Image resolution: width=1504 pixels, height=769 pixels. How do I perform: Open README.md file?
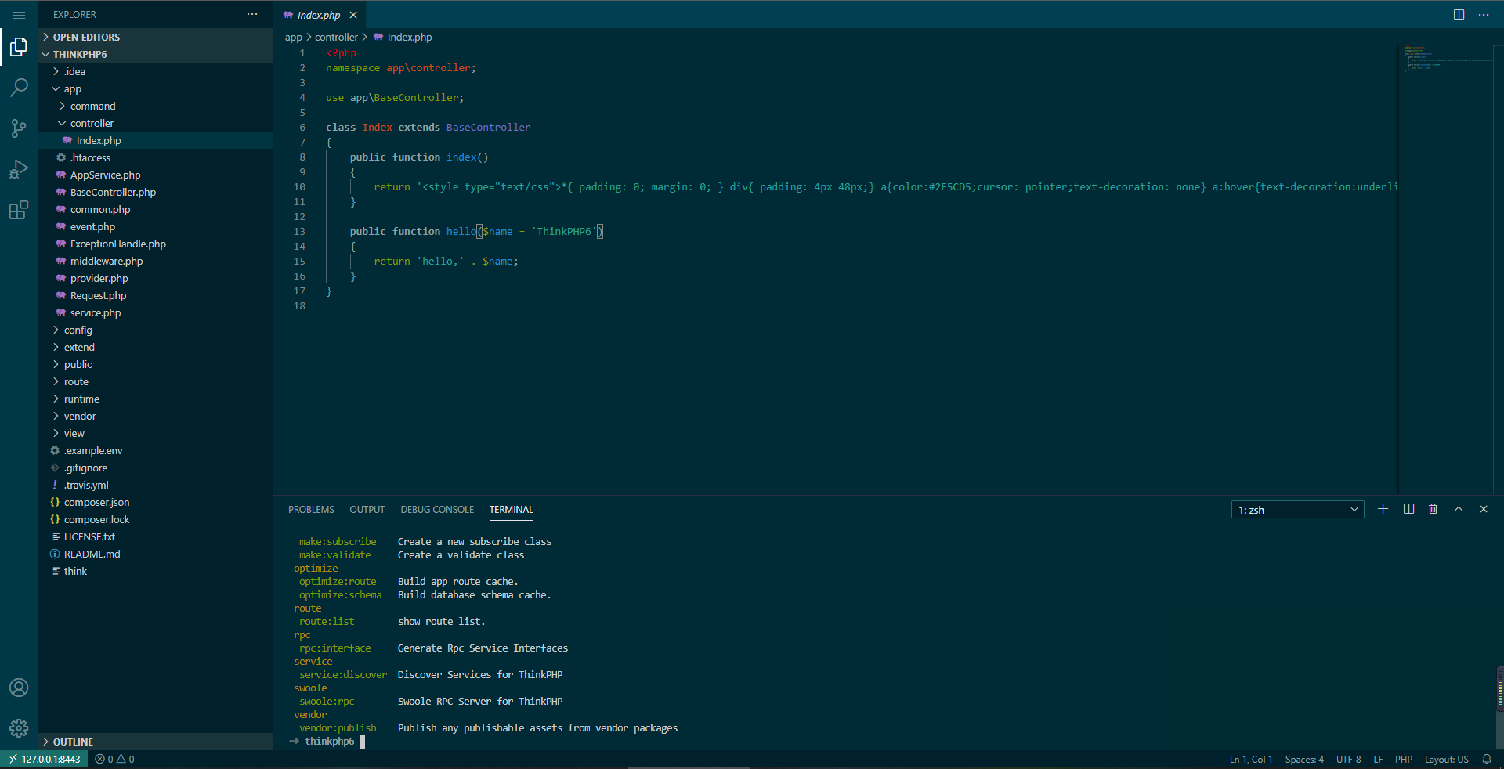(x=155, y=554)
